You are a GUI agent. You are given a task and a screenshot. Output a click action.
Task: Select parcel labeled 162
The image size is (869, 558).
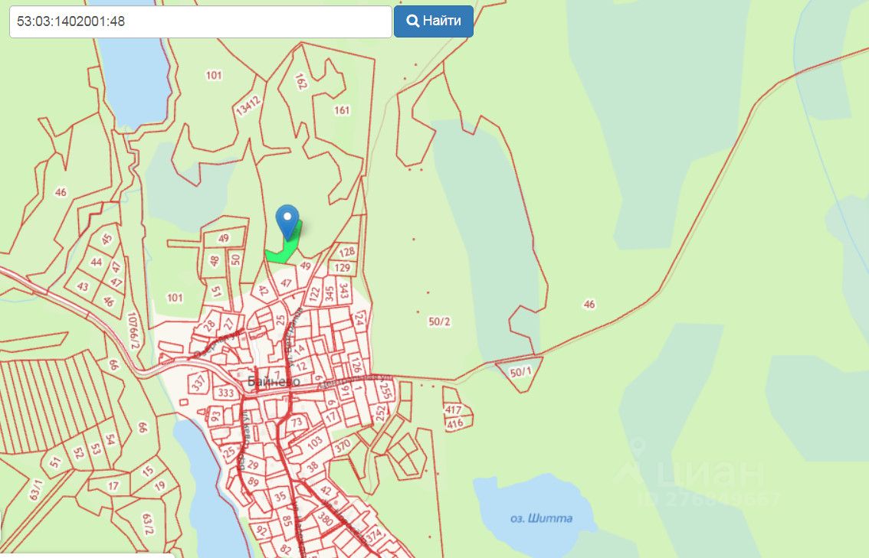[x=300, y=81]
